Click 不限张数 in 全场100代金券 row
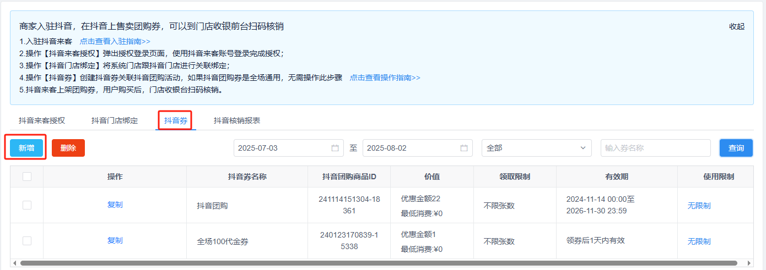Viewport: 766px width, 270px height. pyautogui.click(x=499, y=241)
